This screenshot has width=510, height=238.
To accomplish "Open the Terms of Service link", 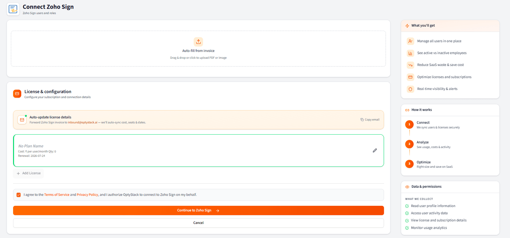I will (x=57, y=195).
